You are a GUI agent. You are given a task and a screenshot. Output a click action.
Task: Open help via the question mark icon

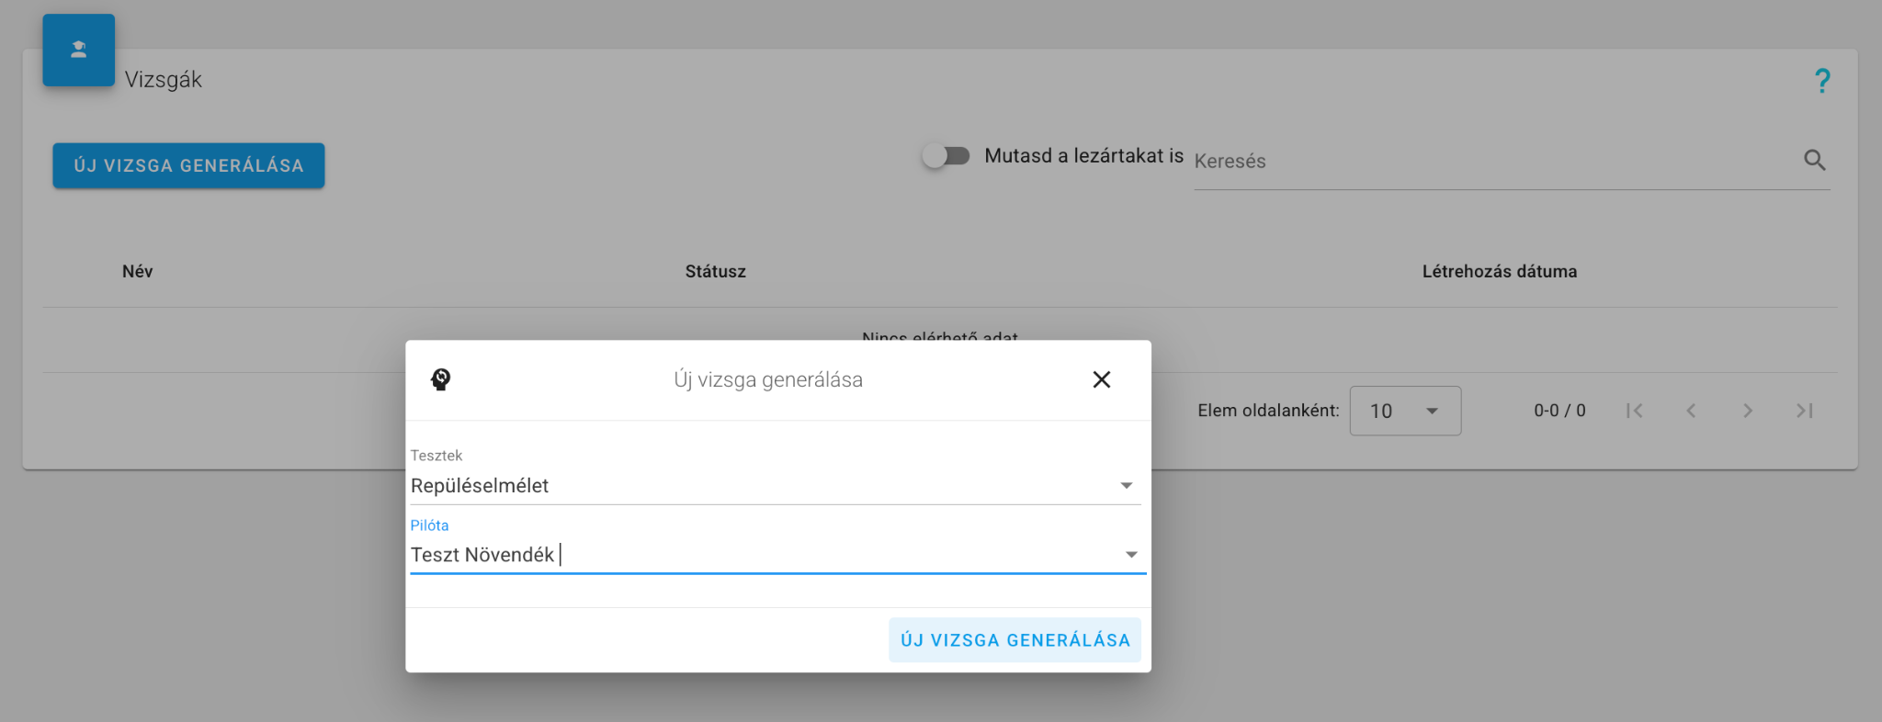1821,81
